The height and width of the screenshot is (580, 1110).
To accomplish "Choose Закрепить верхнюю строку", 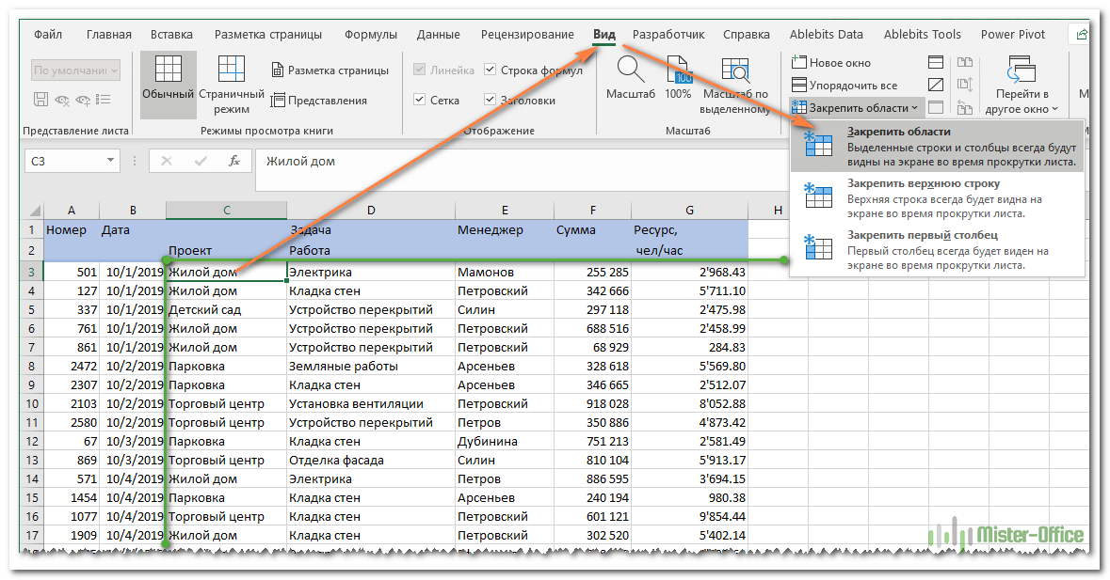I will click(x=938, y=197).
